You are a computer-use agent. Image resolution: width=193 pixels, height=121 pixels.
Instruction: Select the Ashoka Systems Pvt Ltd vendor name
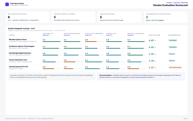[18, 67]
